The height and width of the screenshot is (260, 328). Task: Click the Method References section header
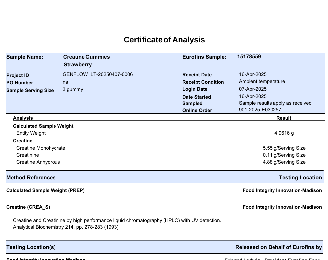click(x=31, y=178)
